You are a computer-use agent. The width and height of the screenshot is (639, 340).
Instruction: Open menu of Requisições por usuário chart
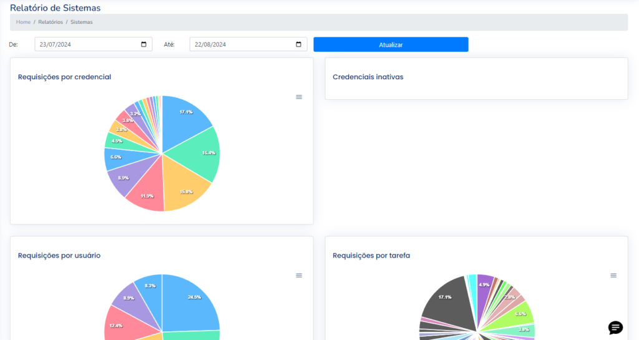click(x=299, y=276)
